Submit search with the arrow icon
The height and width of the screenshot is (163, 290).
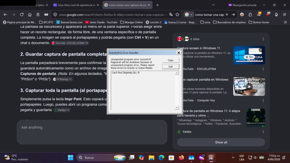(233, 15)
